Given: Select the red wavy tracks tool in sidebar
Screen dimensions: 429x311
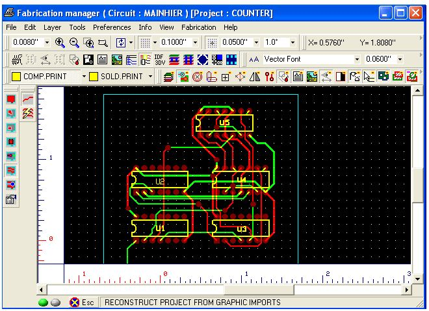Looking at the screenshot, I should 11,171.
